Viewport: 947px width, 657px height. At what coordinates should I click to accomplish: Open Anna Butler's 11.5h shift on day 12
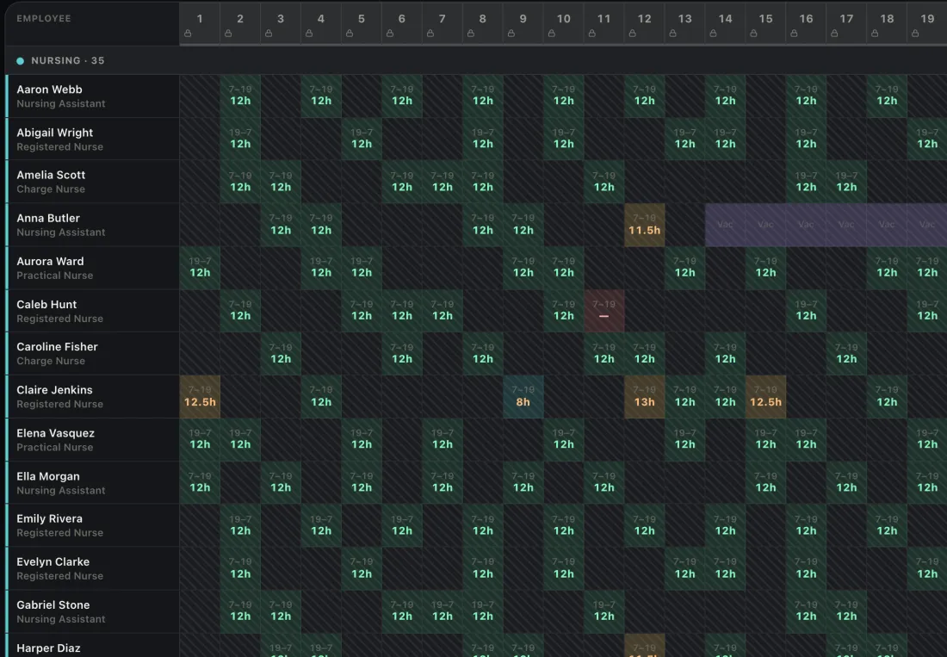645,225
